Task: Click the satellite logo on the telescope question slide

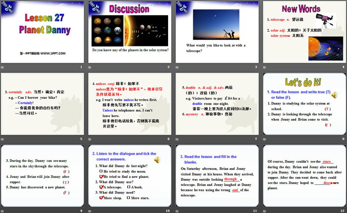Action: coord(182,7)
